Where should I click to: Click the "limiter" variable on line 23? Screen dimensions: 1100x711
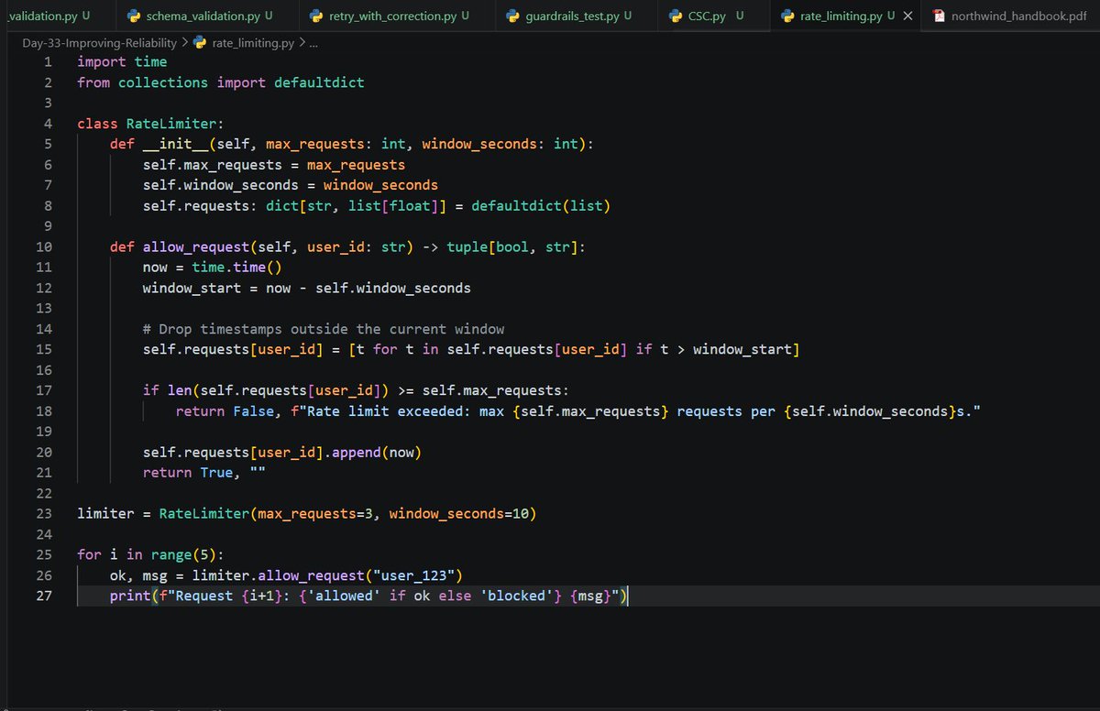pyautogui.click(x=105, y=513)
